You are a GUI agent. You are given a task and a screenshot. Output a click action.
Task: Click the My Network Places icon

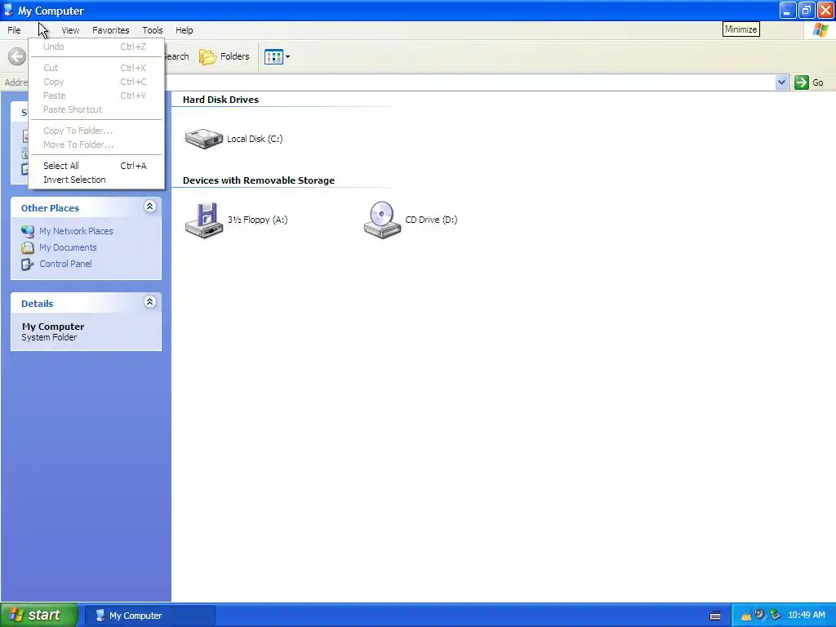pos(28,231)
